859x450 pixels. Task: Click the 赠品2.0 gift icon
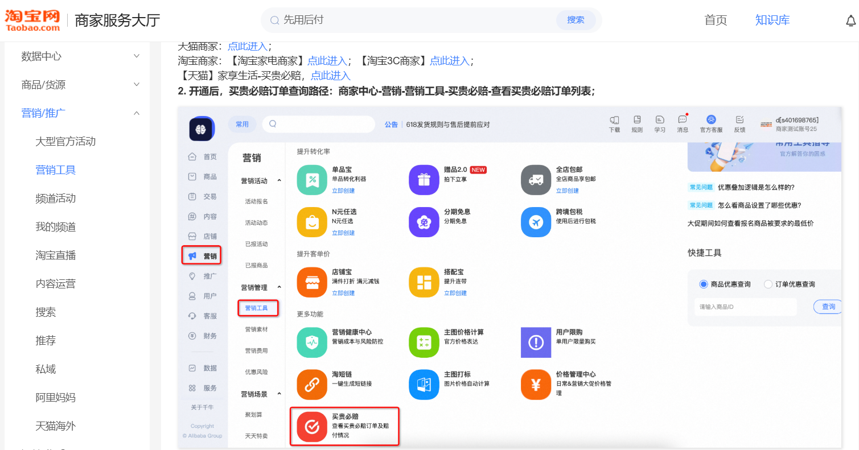[x=424, y=180]
